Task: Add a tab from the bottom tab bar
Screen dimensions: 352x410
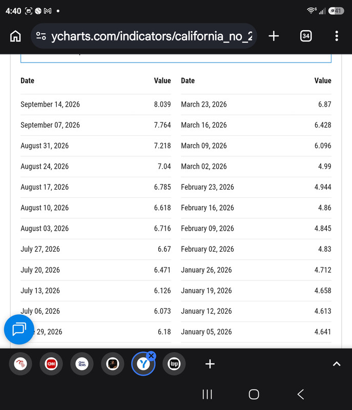Action: 210,364
